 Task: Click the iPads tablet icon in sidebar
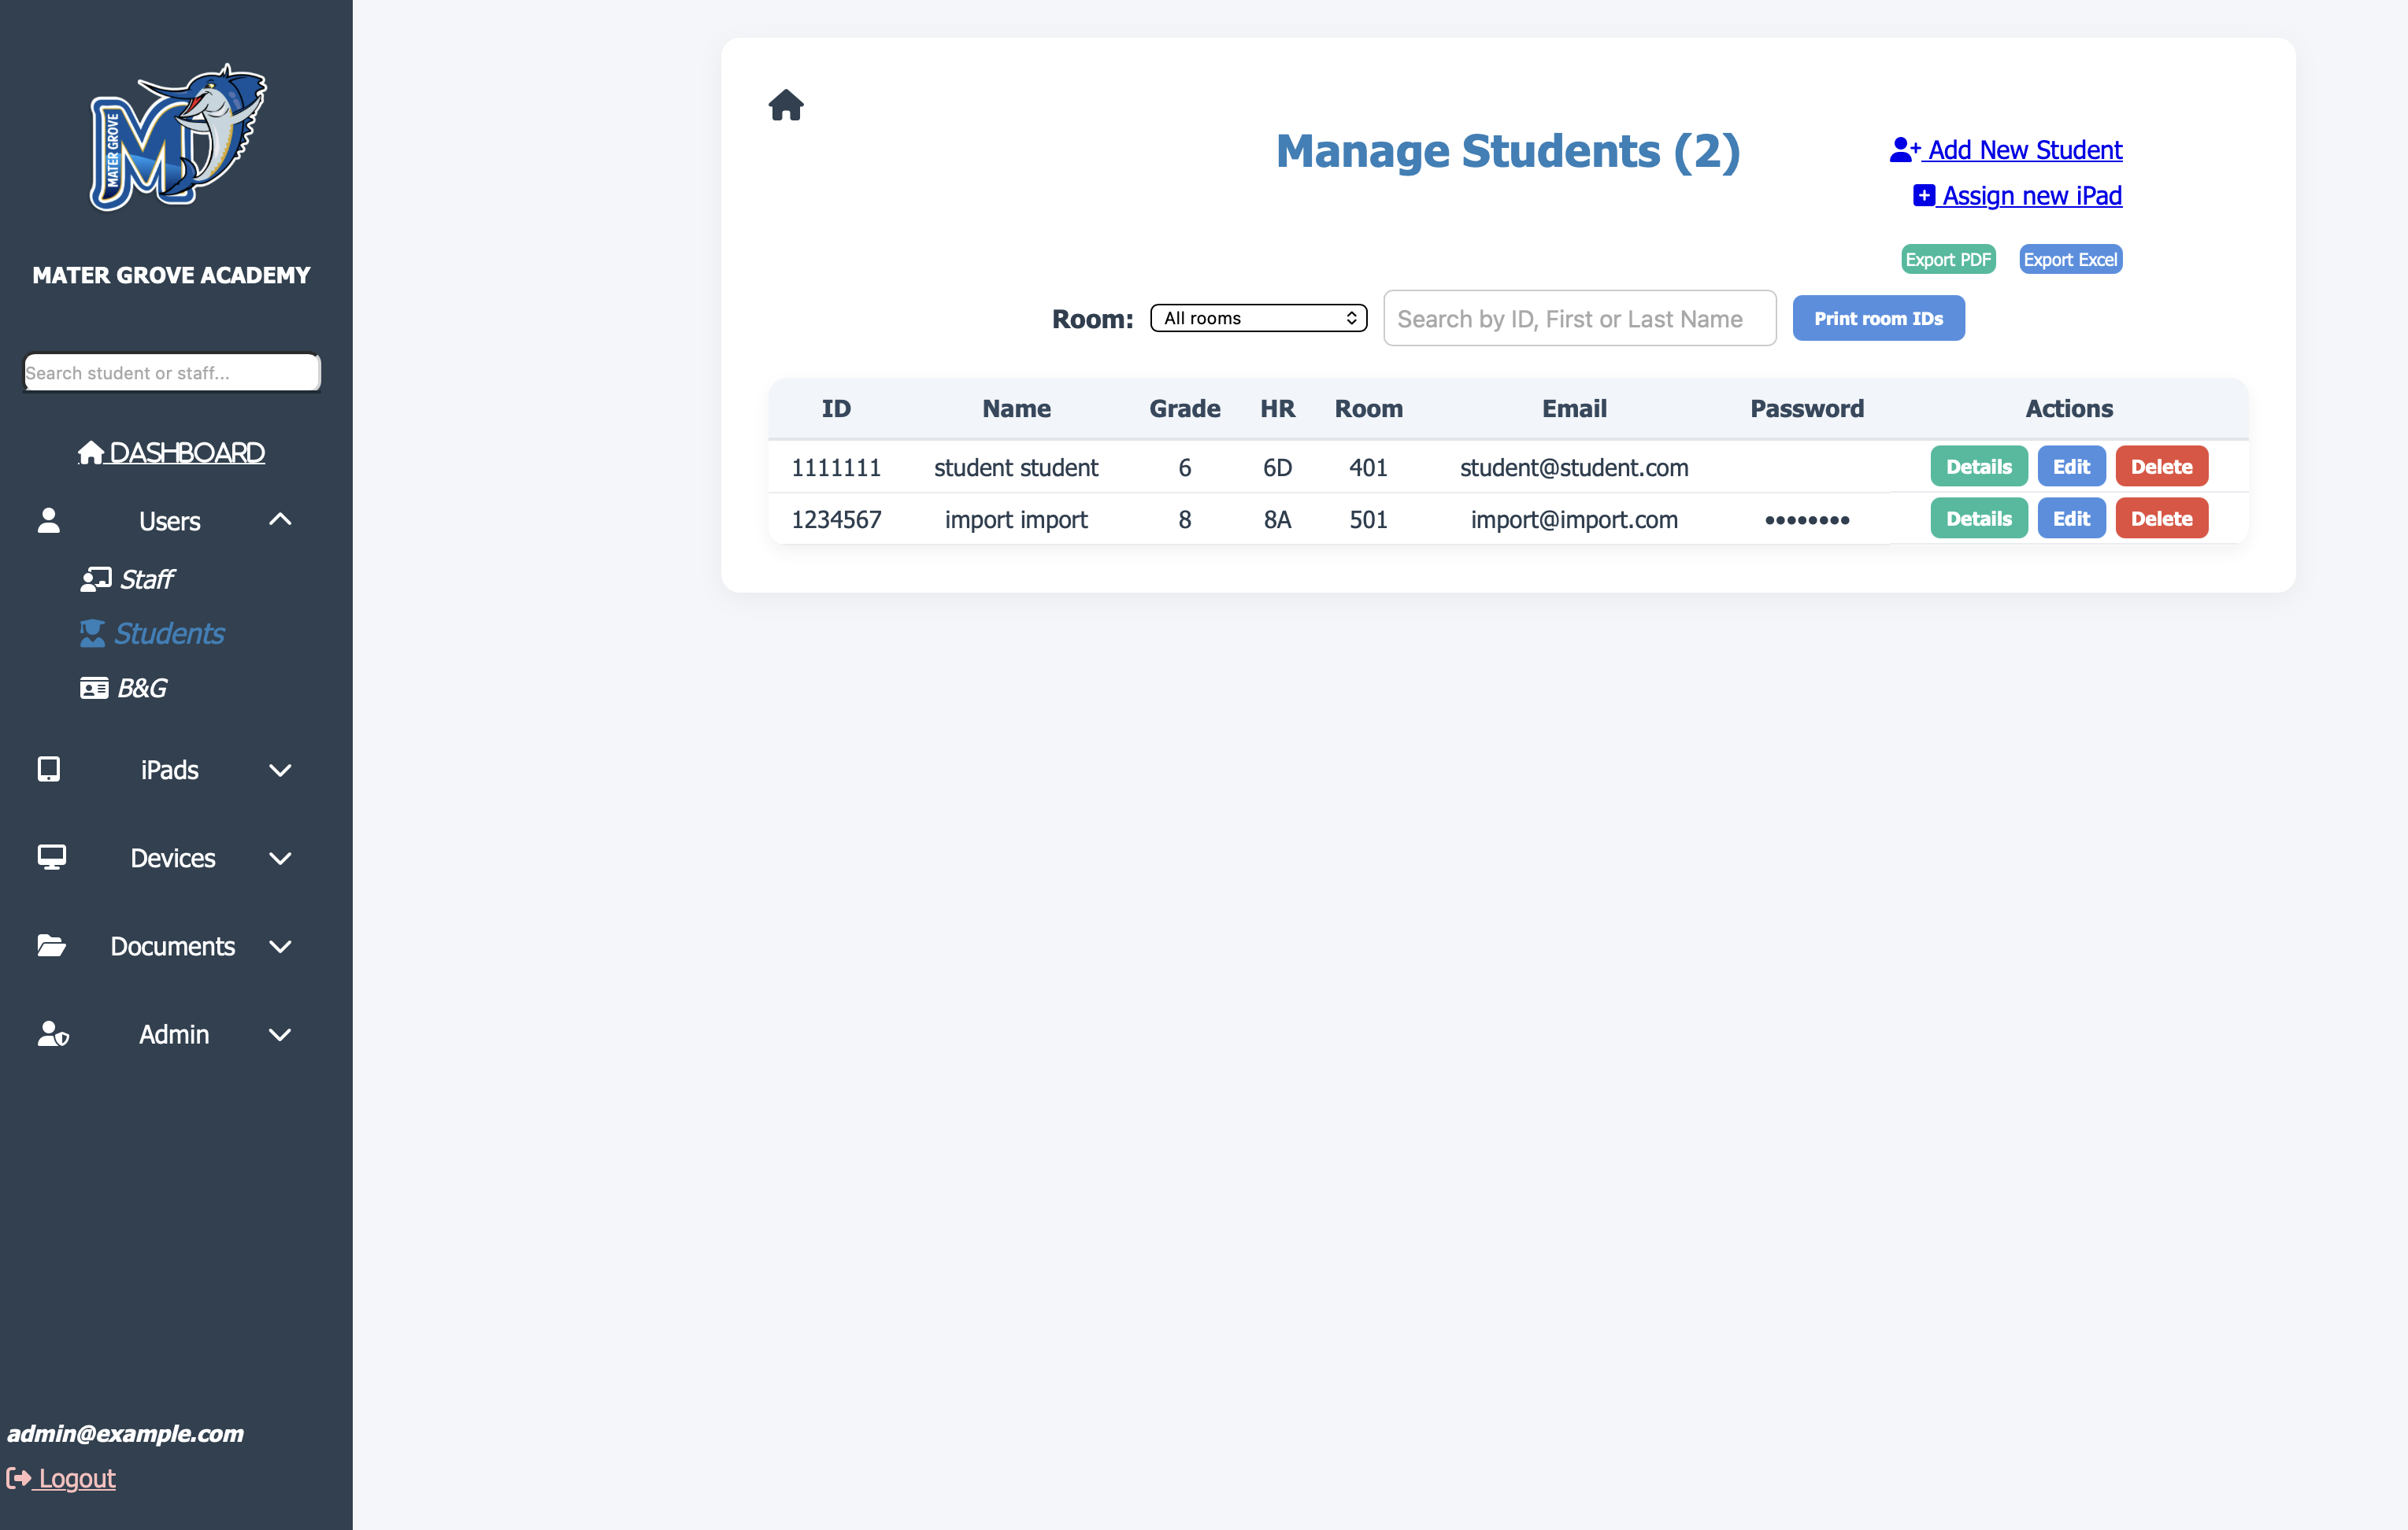pyautogui.click(x=49, y=770)
